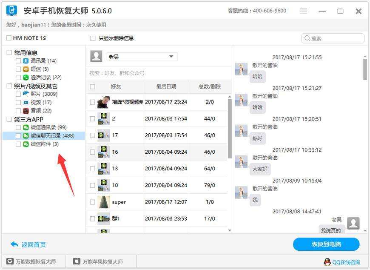This screenshot has height=270, width=370.
Task: Click 搜索:好友、群和公众号 field
Action: [159, 73]
